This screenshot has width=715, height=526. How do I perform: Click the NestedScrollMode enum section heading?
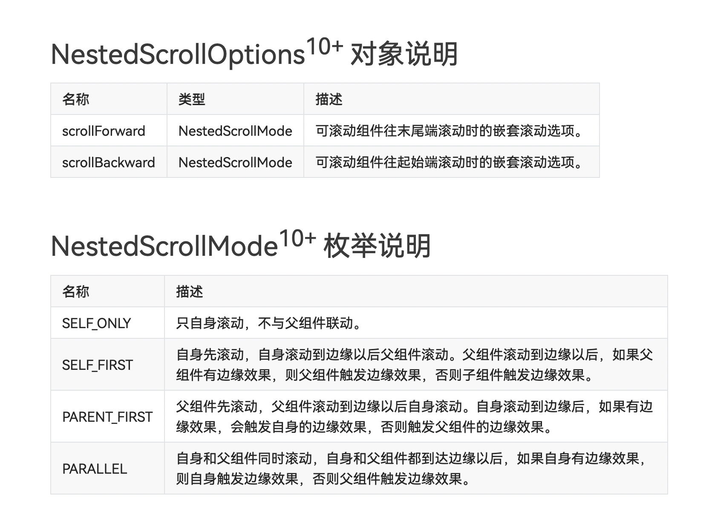coord(241,245)
